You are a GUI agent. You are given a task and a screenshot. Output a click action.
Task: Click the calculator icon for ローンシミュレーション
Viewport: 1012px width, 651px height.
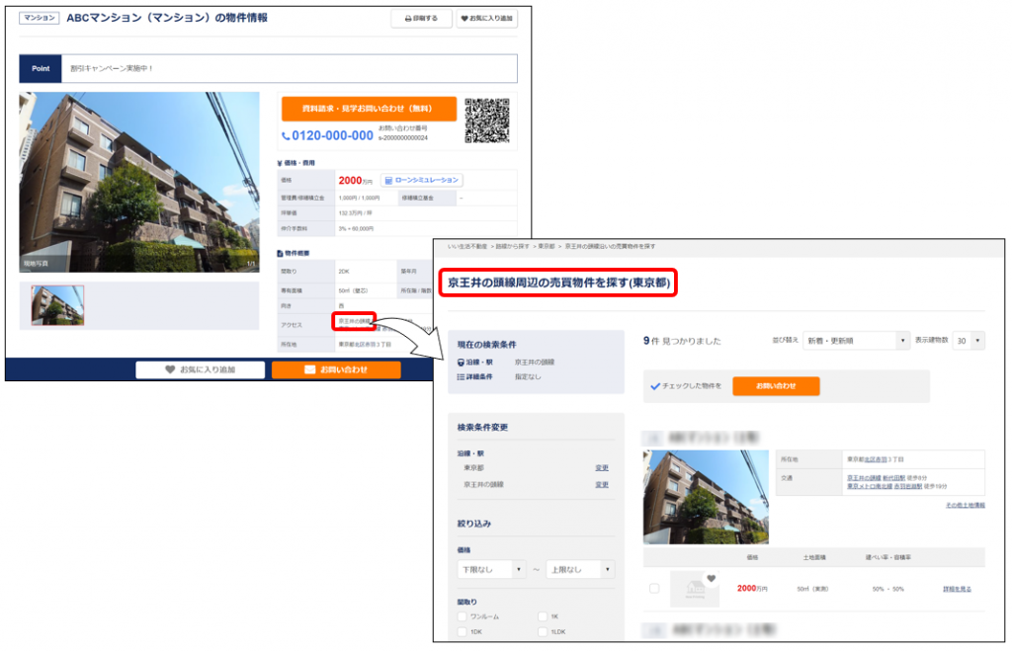point(388,181)
